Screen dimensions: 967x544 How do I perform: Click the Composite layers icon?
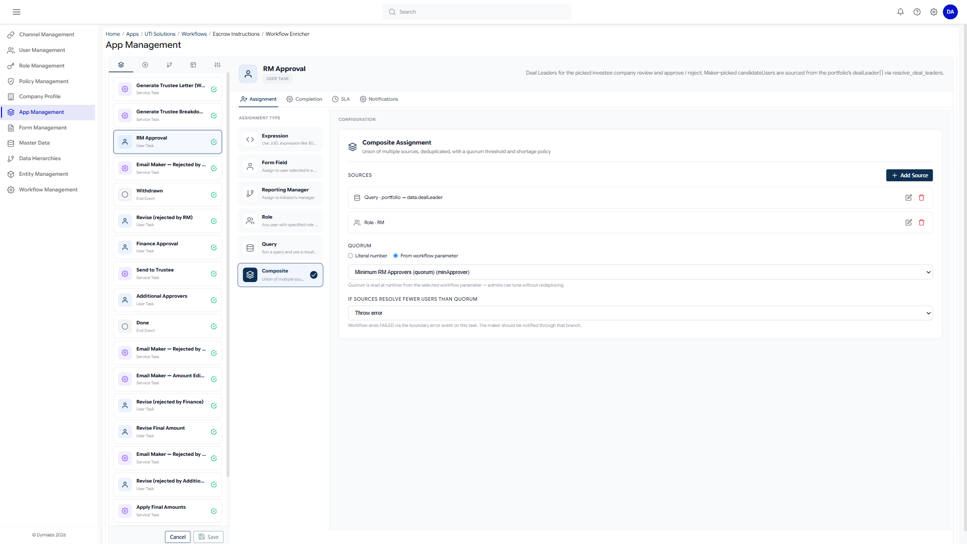pos(250,275)
